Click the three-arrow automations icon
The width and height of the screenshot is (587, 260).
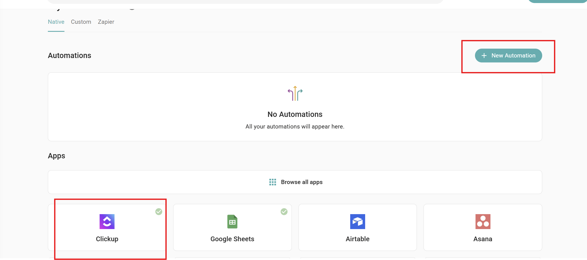coord(295,93)
